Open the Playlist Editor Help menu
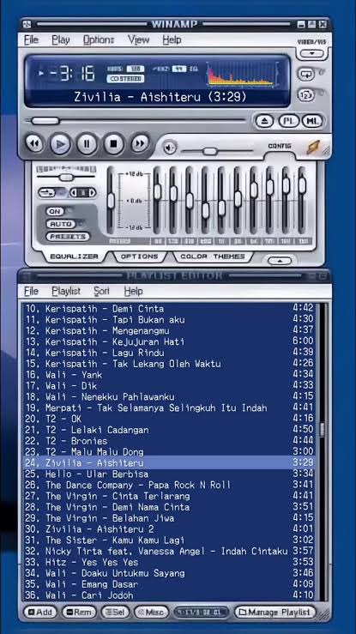 click(x=133, y=291)
